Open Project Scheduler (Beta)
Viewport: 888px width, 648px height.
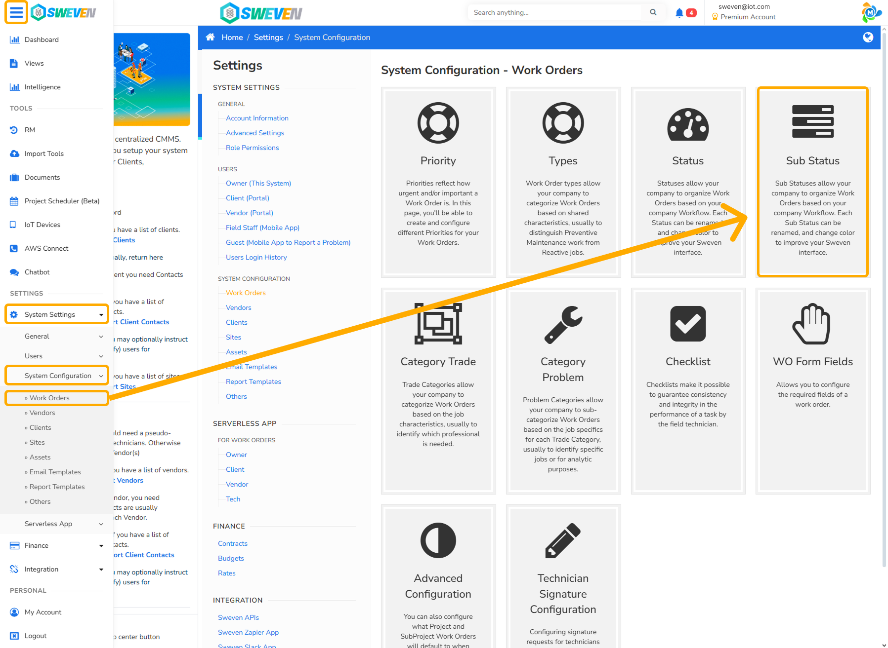(62, 201)
